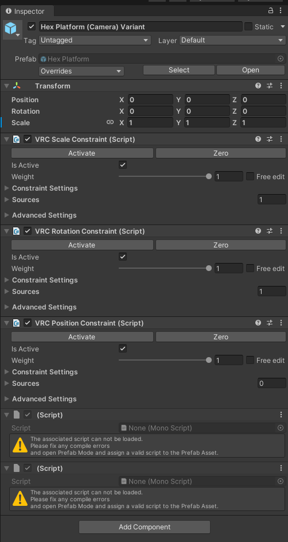
Task: Open the Tag dropdown showing Untagged
Action: click(x=95, y=40)
